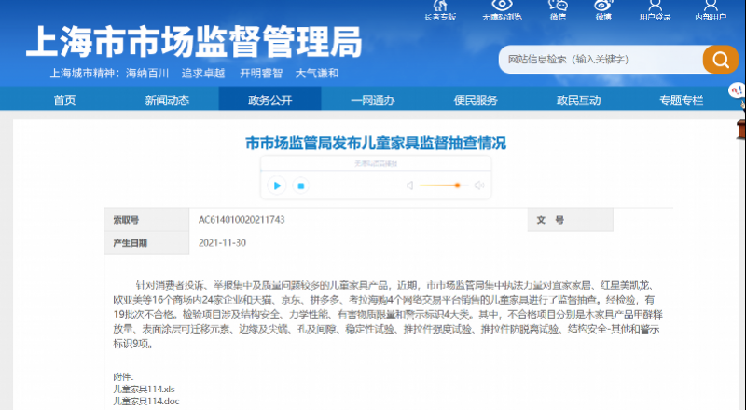Viewport: 746px width, 410px height.
Task: Open the 便民服务 menu
Action: (476, 101)
